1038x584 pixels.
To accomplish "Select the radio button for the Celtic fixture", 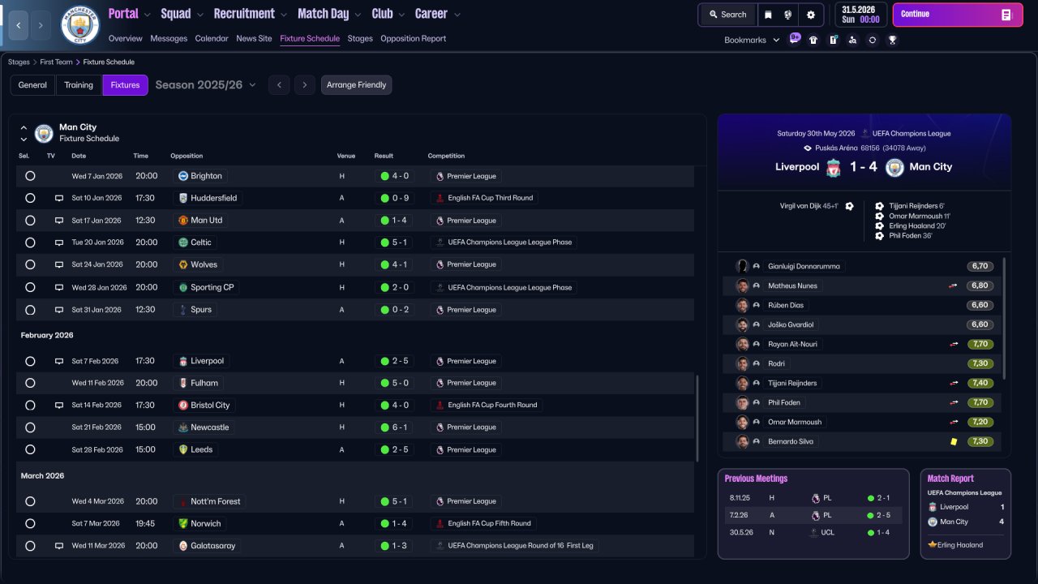I will 30,243.
